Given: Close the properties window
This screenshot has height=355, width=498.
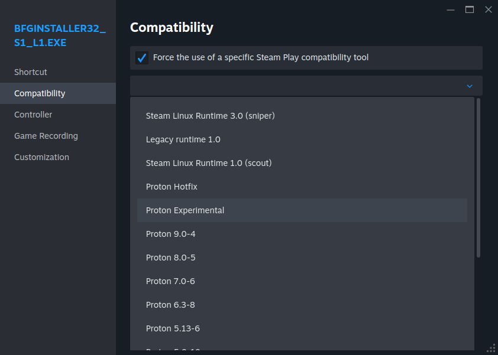Looking at the screenshot, I should coord(488,9).
